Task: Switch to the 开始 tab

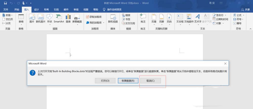Action: click(x=17, y=10)
